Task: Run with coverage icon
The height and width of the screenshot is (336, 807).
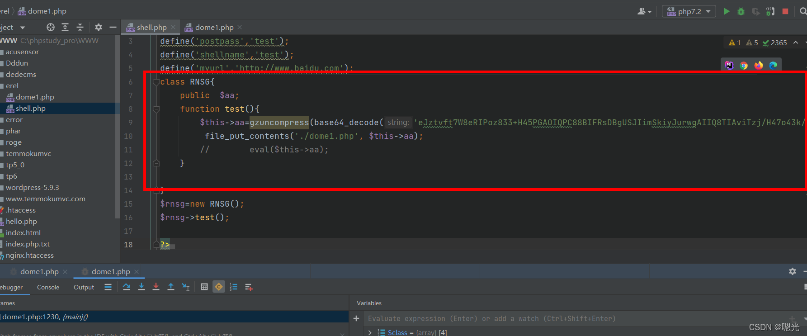Action: pyautogui.click(x=755, y=11)
